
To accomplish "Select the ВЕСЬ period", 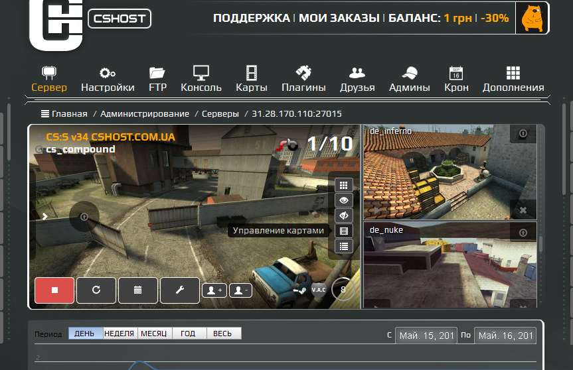I will coord(222,334).
